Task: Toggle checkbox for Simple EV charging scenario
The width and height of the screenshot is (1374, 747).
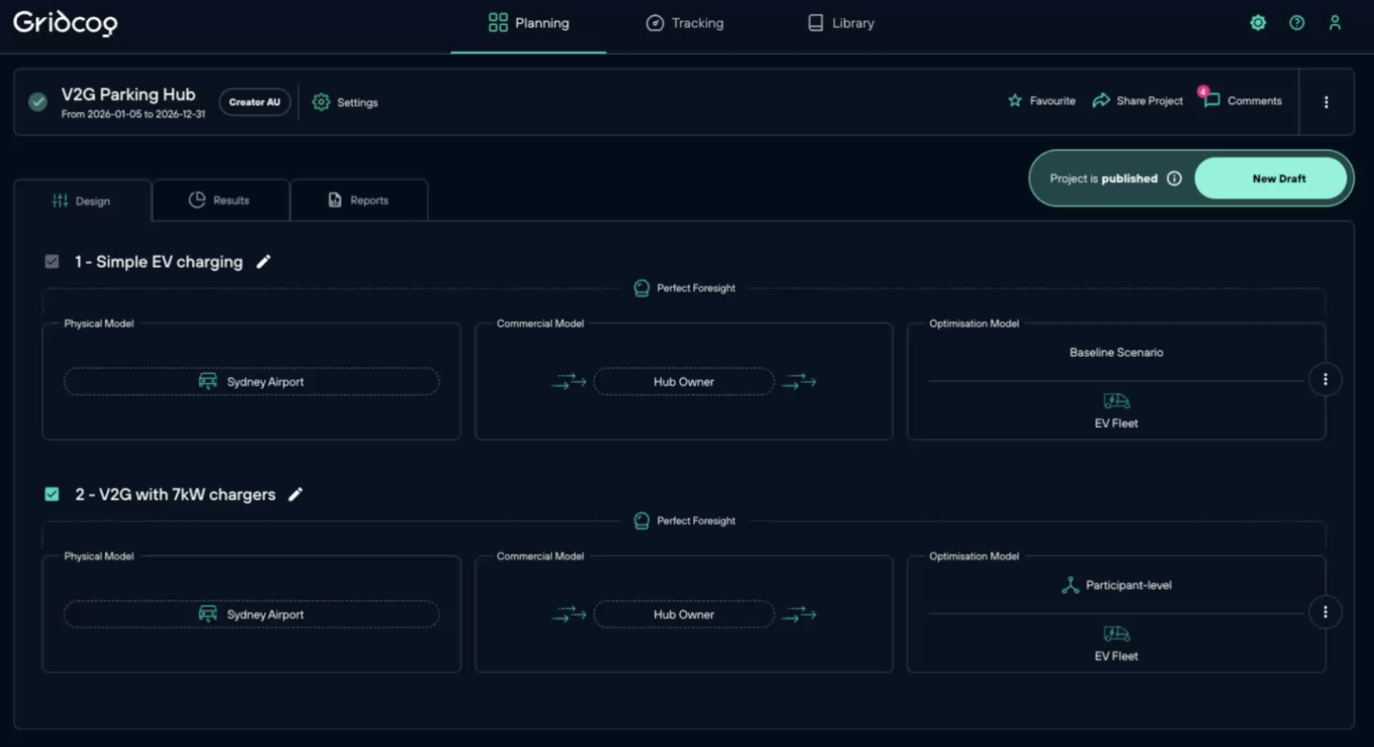Action: (52, 262)
